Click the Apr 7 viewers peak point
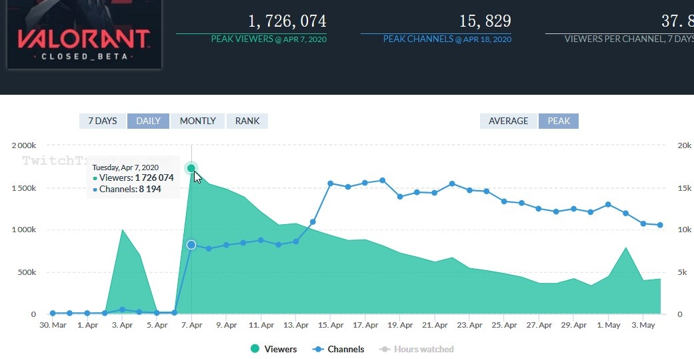 point(191,168)
